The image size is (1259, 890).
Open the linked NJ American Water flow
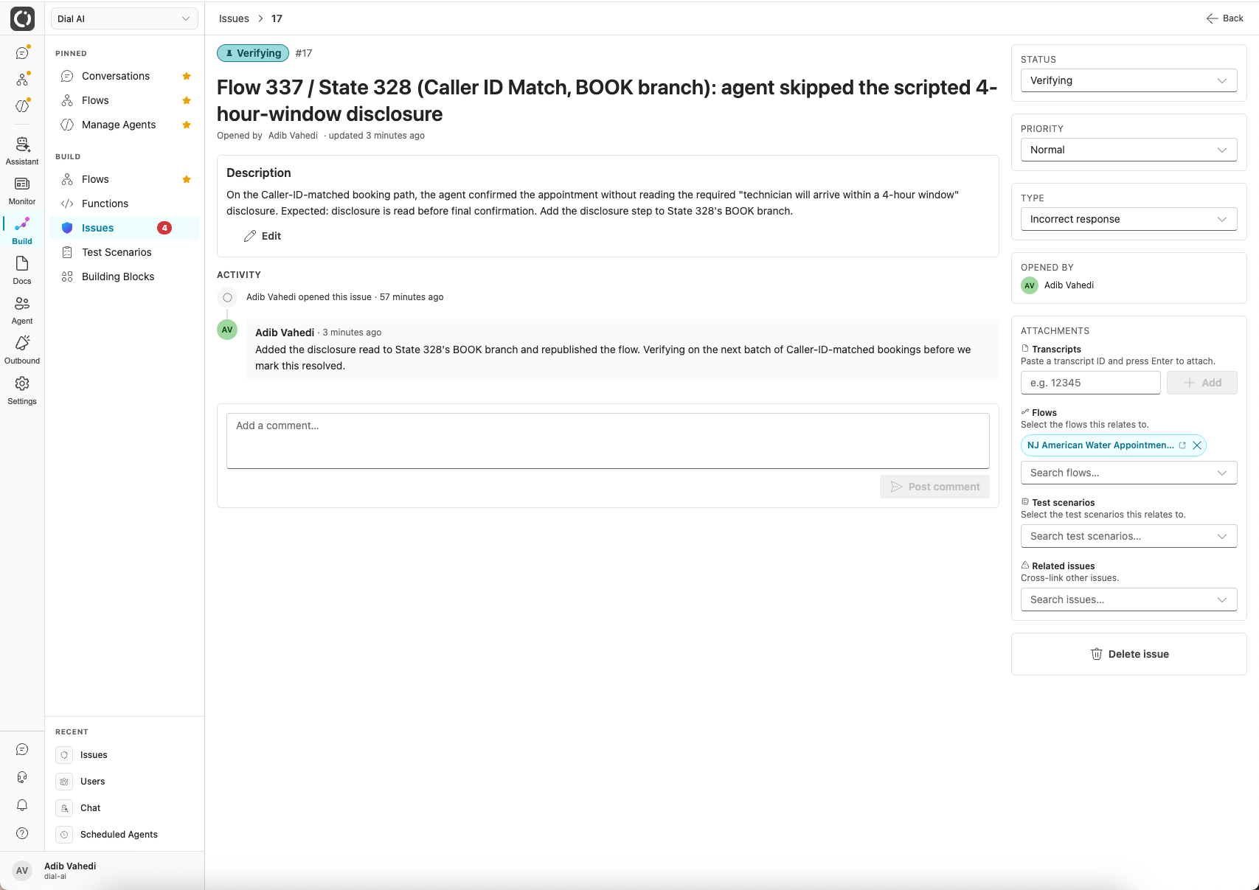click(x=1182, y=445)
